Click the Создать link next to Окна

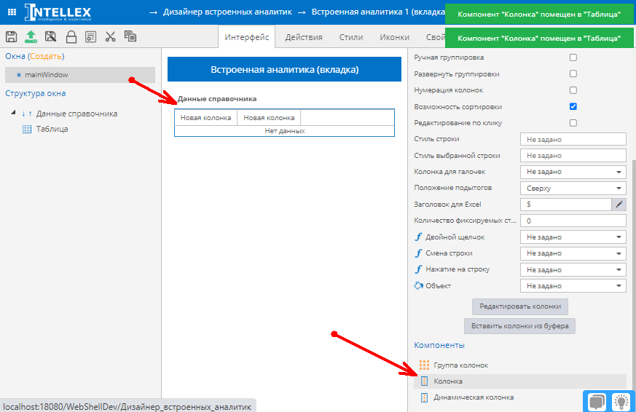coord(46,56)
